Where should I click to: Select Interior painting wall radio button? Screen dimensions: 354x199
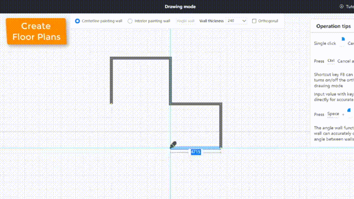coord(130,21)
